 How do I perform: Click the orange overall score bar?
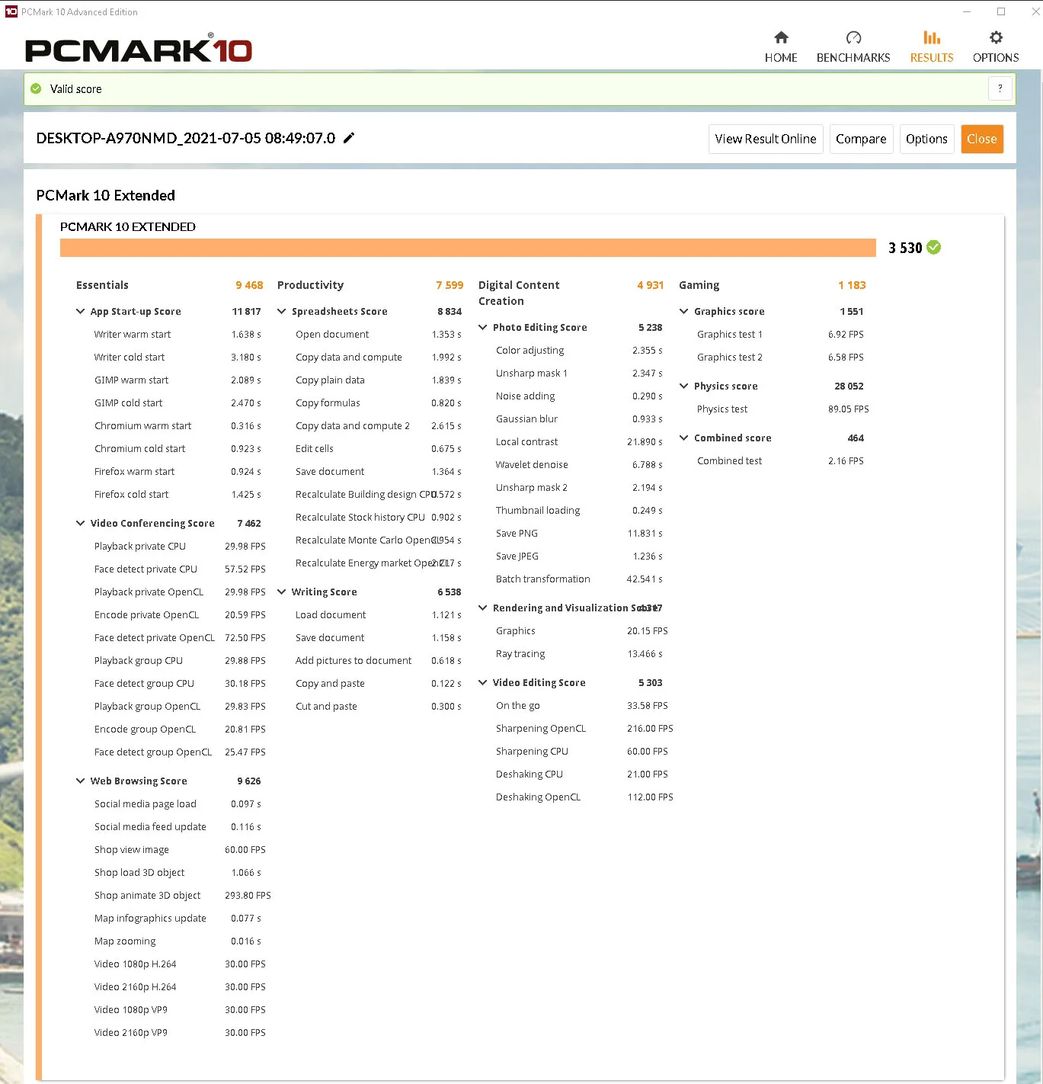click(x=468, y=248)
